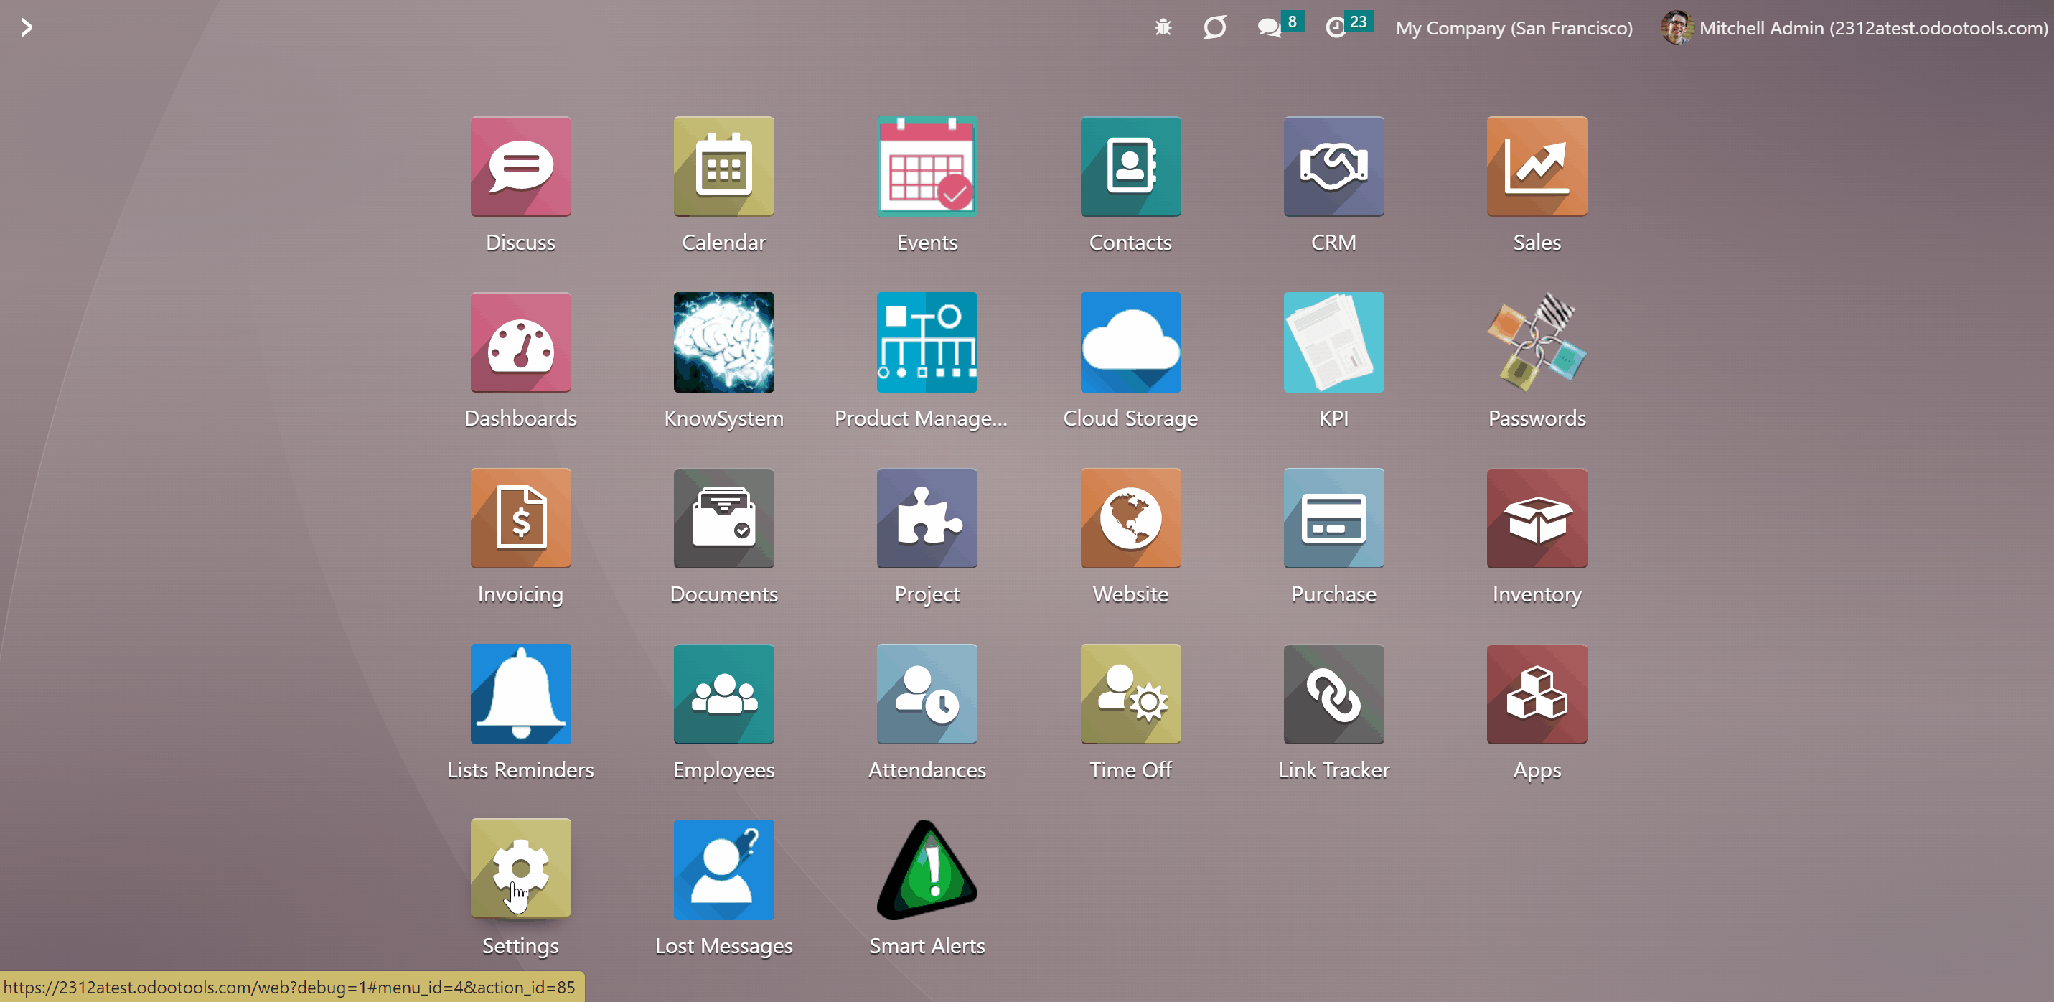Open the Cloud Storage app
The height and width of the screenshot is (1002, 2054).
coord(1130,342)
